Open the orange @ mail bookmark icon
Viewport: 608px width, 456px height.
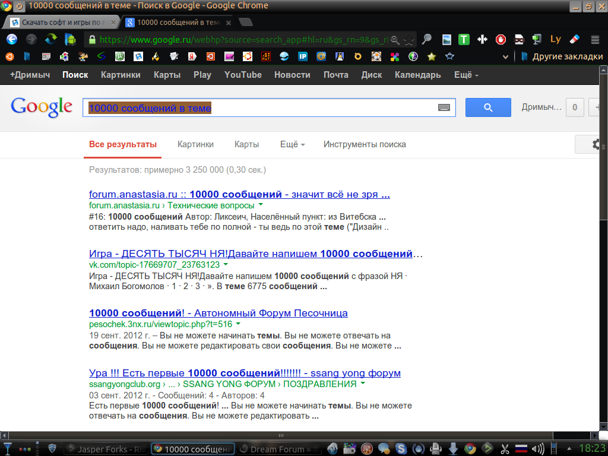point(321,56)
